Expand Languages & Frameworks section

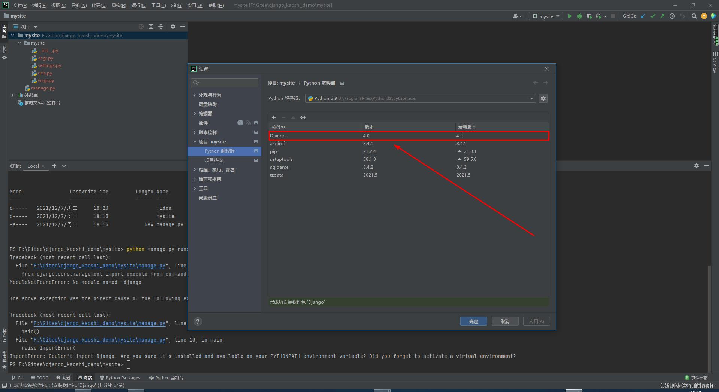pos(195,179)
